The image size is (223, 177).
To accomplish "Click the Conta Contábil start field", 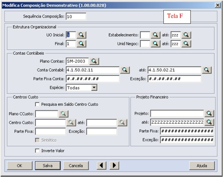I will (93, 70).
